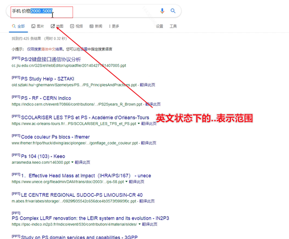Click 翻译此页 for the Keeo result
The height and width of the screenshot is (239, 289).
tap(82, 162)
